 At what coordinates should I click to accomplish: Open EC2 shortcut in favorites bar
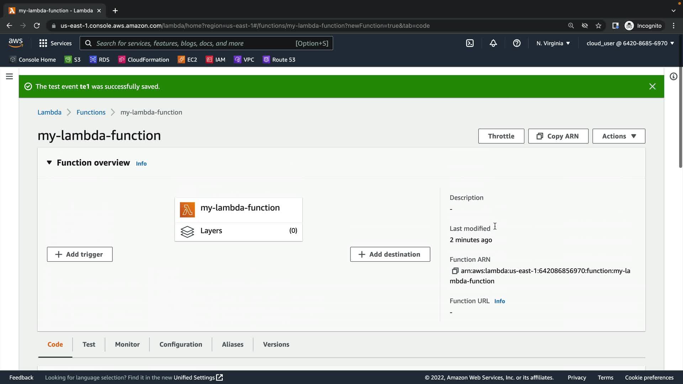coord(187,60)
